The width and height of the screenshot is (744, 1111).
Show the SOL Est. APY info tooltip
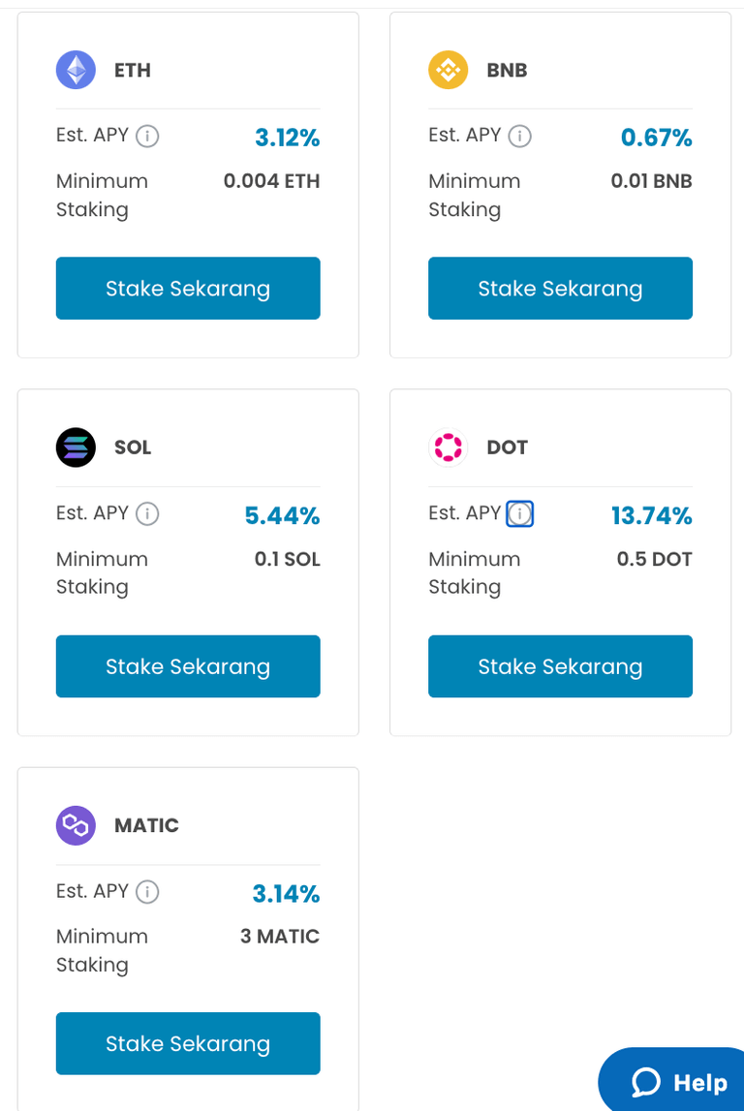coord(147,514)
